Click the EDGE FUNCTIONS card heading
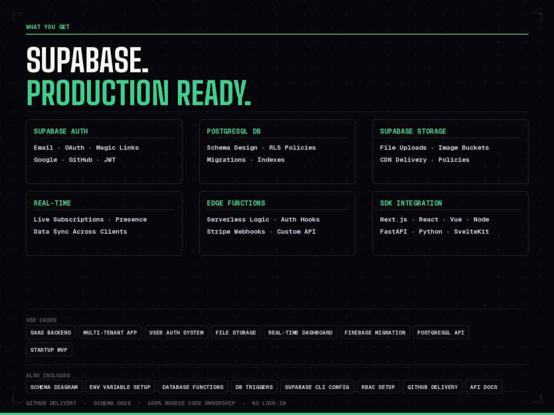The height and width of the screenshot is (415, 554). coord(235,203)
